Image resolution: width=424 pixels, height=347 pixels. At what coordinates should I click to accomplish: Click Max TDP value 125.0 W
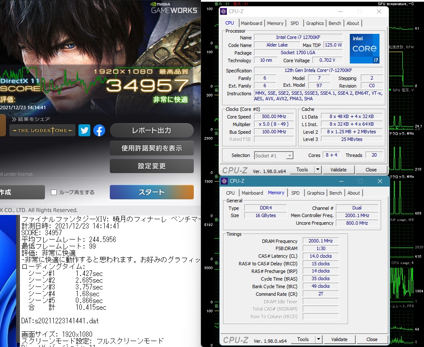click(x=333, y=45)
